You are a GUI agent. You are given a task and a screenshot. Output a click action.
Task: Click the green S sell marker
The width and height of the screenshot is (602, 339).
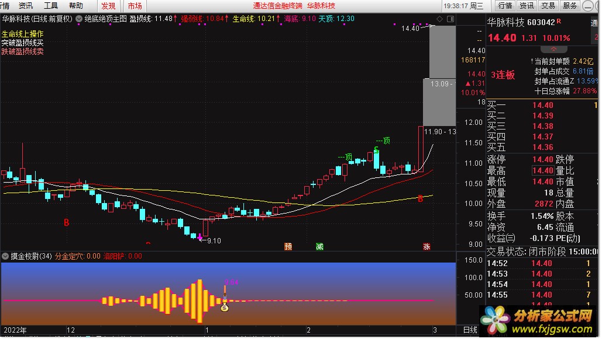tap(376, 150)
